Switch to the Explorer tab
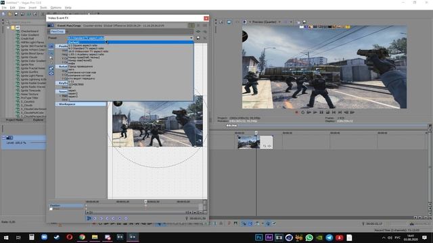The image size is (433, 243). 39,120
